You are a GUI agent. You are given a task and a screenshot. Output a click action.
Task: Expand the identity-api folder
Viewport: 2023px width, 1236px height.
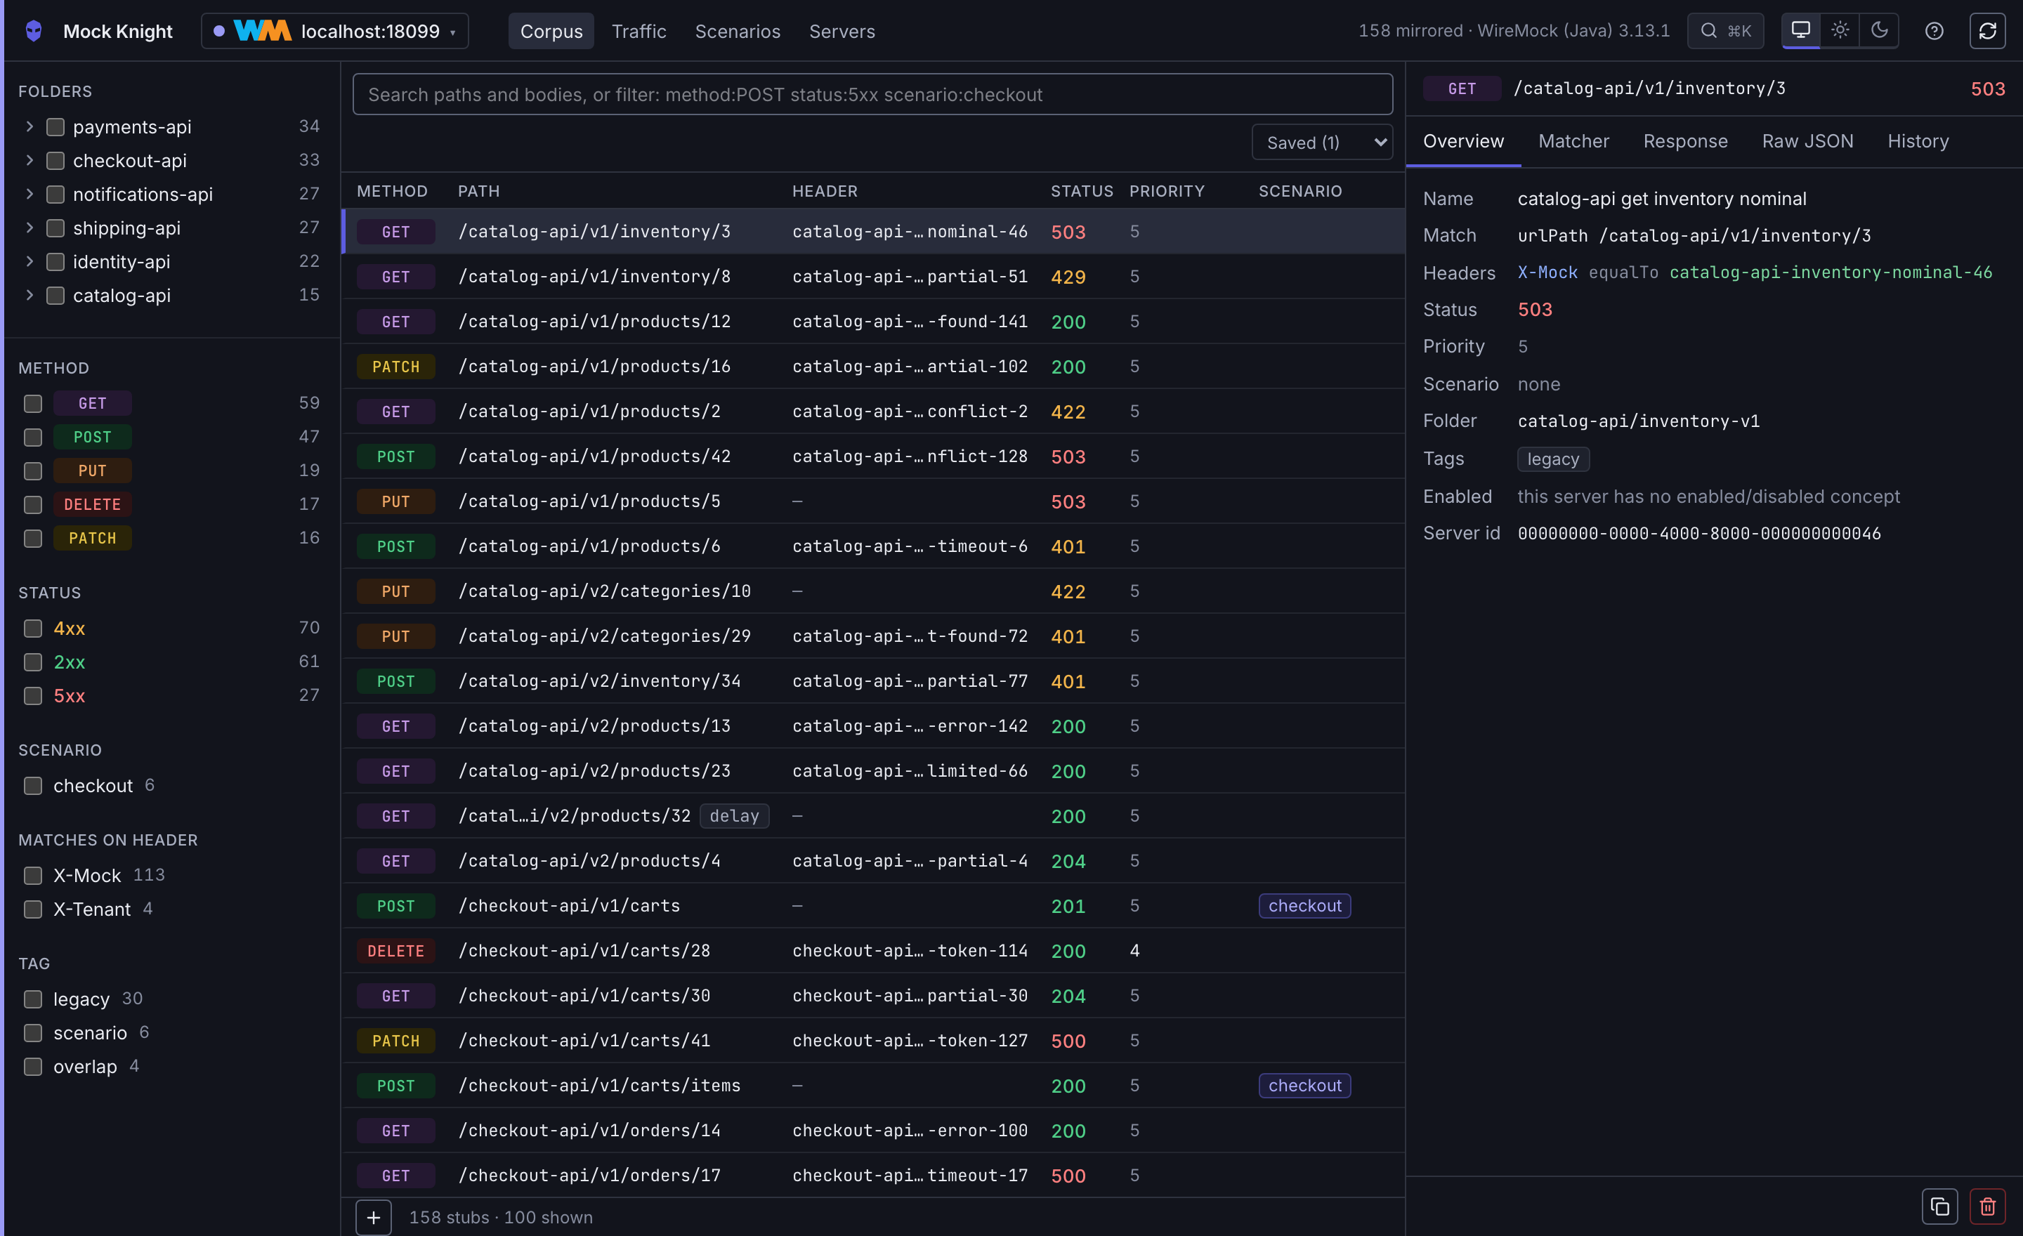pyautogui.click(x=30, y=261)
